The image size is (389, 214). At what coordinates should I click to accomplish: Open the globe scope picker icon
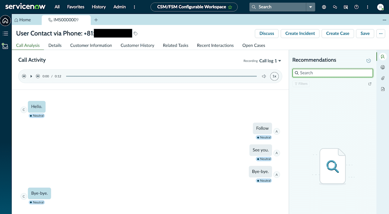[324, 7]
